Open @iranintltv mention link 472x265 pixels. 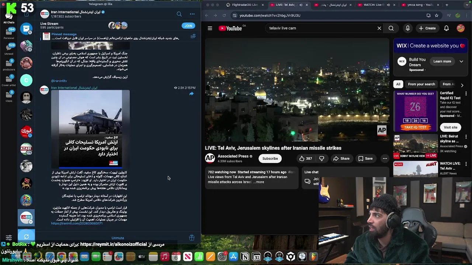tap(59, 81)
